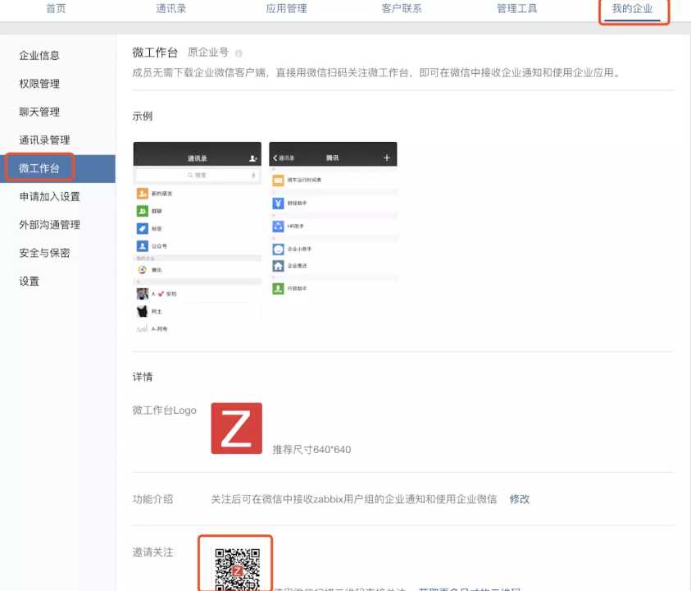Open 申请加入设置 in the sidebar
The image size is (691, 591).
tap(49, 197)
